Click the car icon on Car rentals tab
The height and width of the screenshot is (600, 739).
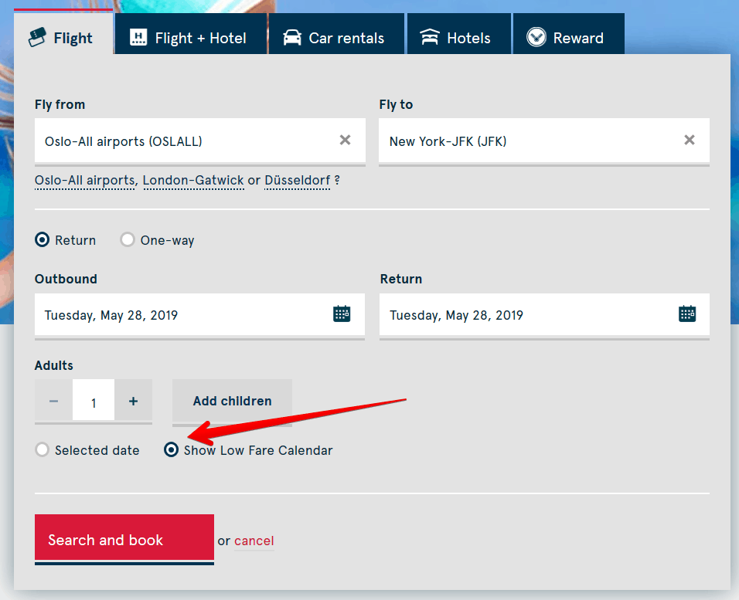292,36
